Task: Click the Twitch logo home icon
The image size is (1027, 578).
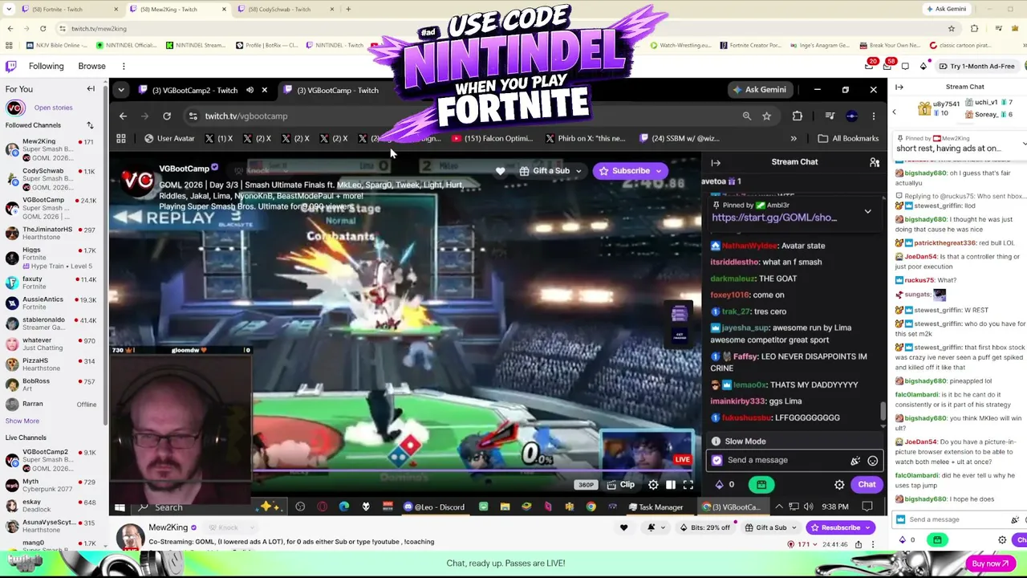Action: 11,66
